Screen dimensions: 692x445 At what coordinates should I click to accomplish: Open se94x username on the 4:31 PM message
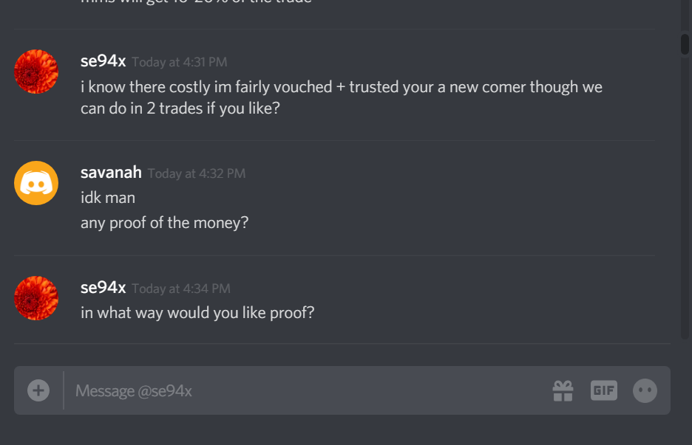pos(104,61)
